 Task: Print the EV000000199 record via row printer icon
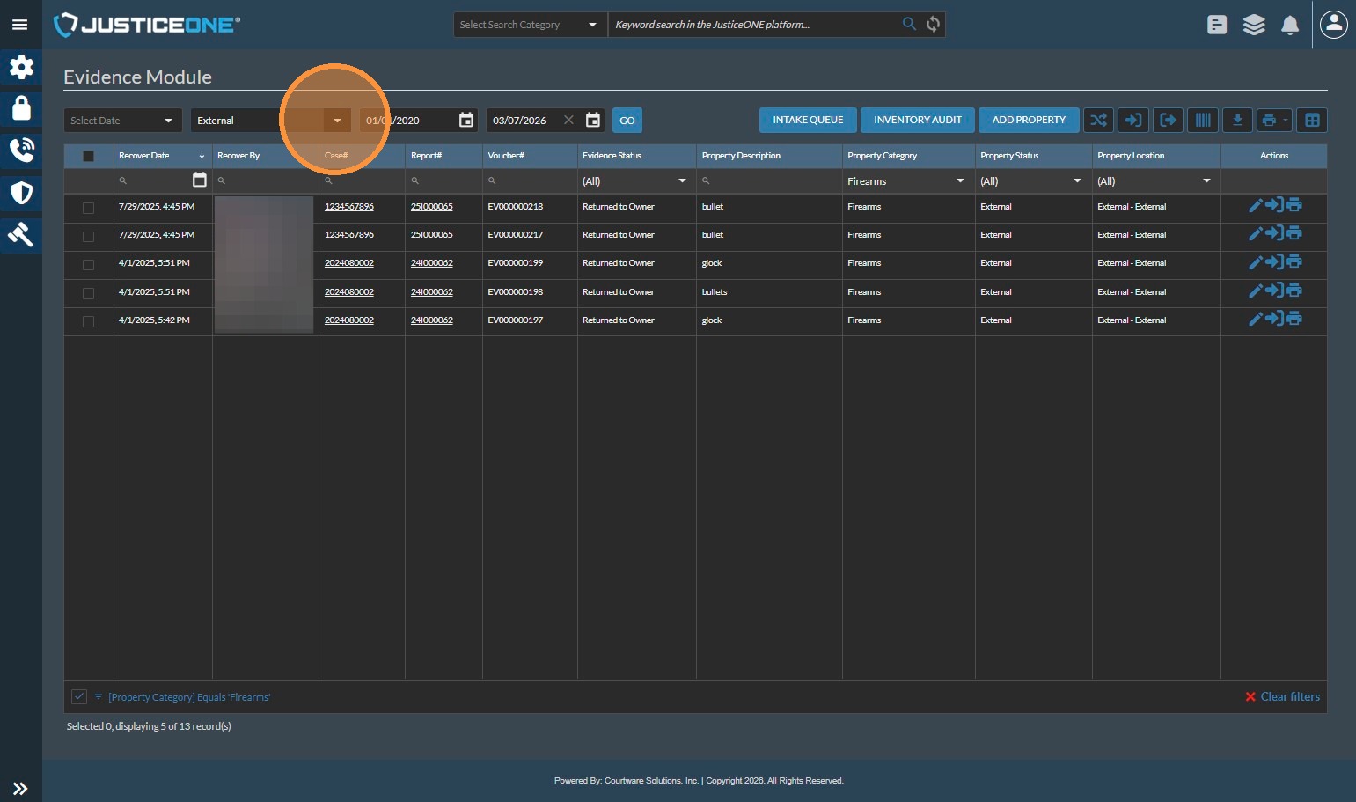click(1294, 262)
